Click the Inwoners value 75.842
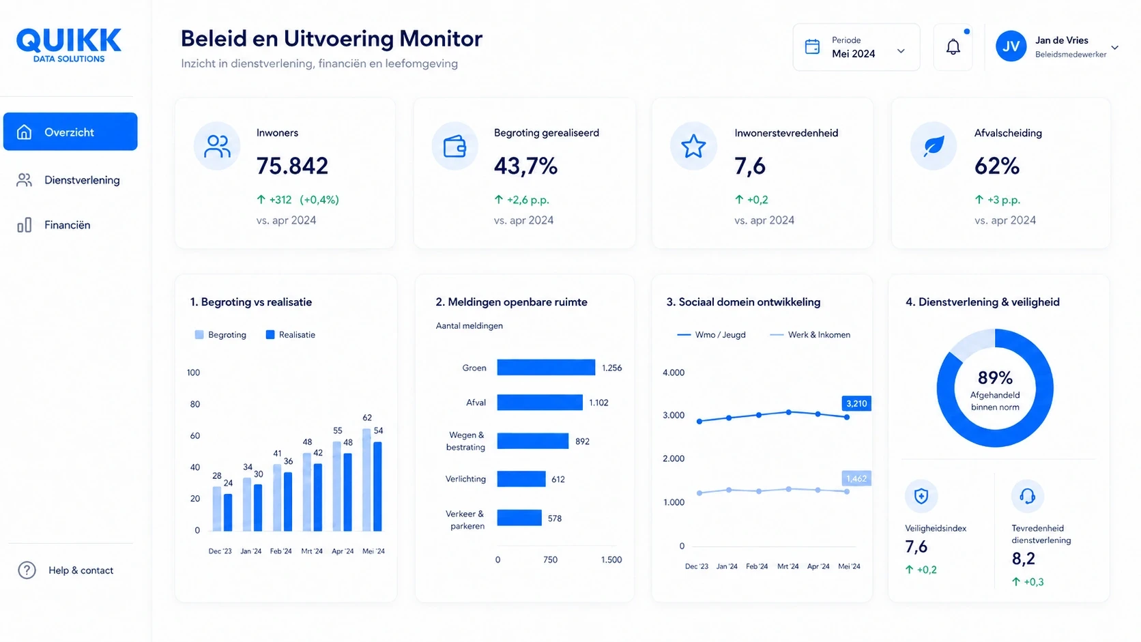 (292, 166)
